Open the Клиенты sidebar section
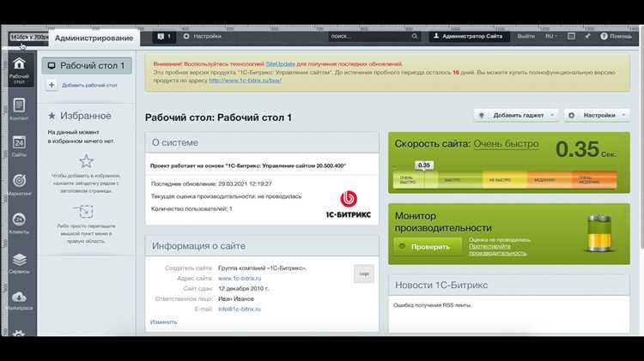Screen dimensions: 644x361 [x=19, y=223]
